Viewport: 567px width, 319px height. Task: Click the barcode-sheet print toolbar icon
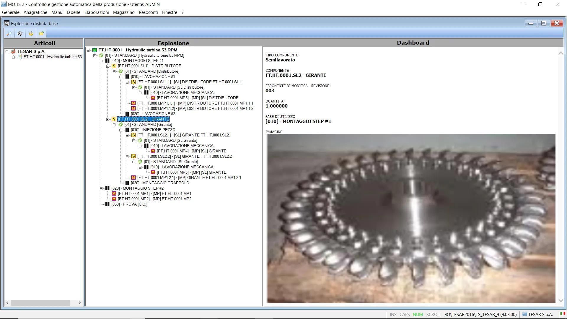click(20, 33)
